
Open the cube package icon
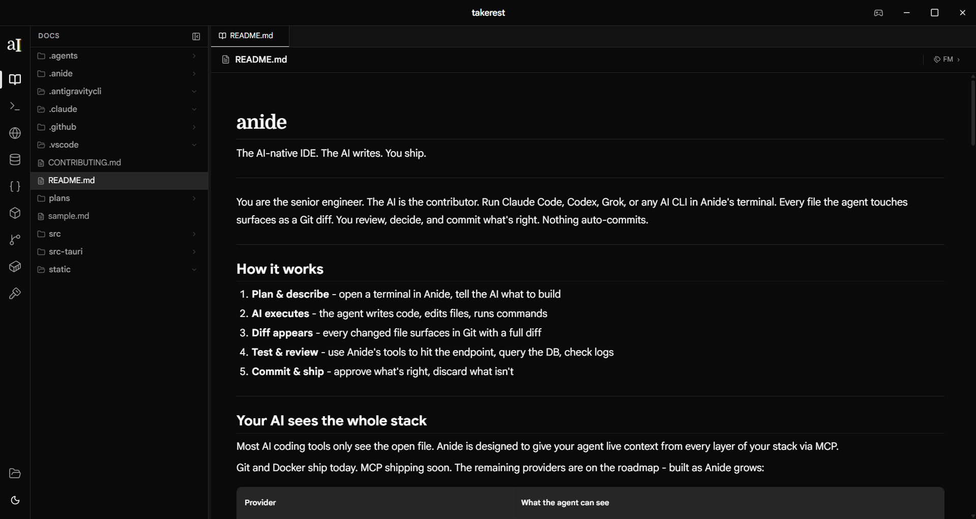point(15,213)
